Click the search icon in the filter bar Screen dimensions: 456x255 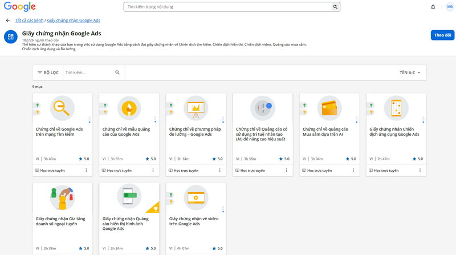click(x=117, y=72)
